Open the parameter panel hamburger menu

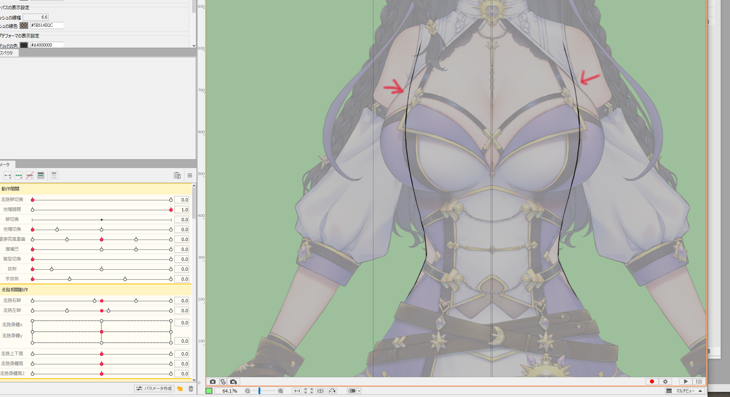click(190, 176)
